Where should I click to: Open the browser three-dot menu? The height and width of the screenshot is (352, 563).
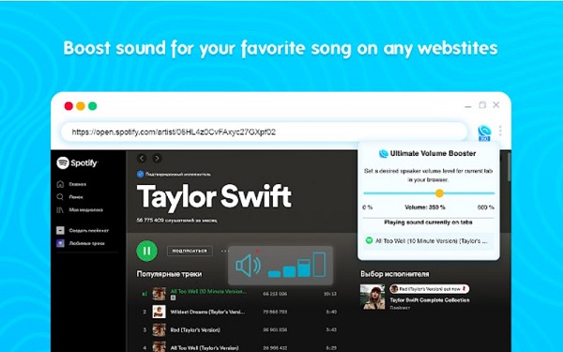tap(500, 130)
